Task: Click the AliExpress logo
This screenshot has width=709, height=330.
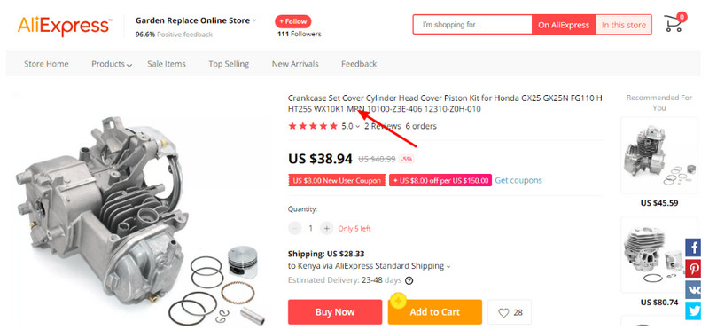Action: [x=64, y=25]
